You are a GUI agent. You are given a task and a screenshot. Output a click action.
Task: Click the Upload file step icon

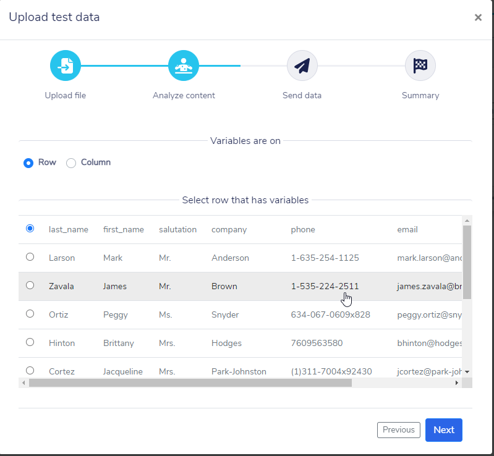point(65,65)
